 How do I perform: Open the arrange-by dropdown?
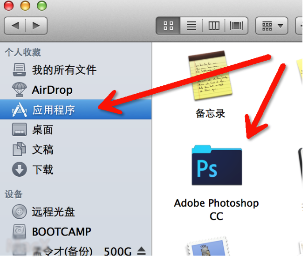[272, 26]
